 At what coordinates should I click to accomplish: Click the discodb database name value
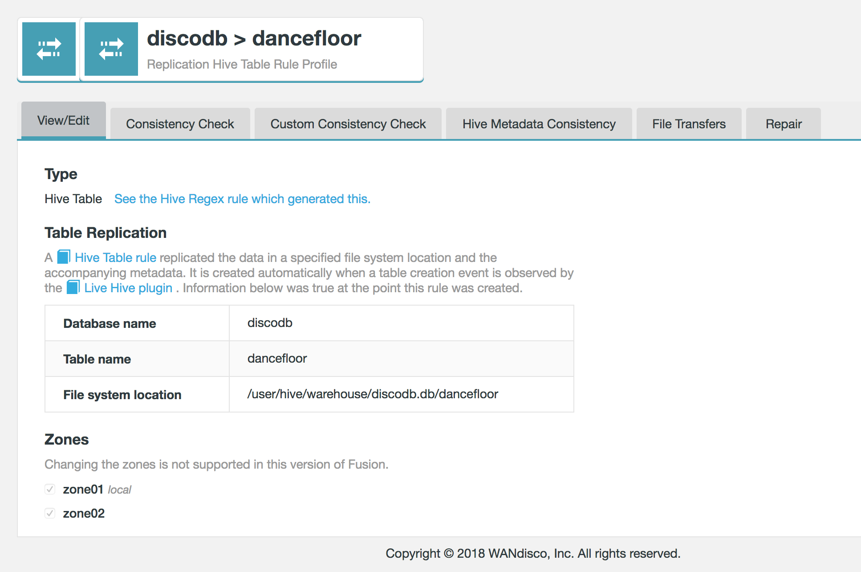click(270, 323)
